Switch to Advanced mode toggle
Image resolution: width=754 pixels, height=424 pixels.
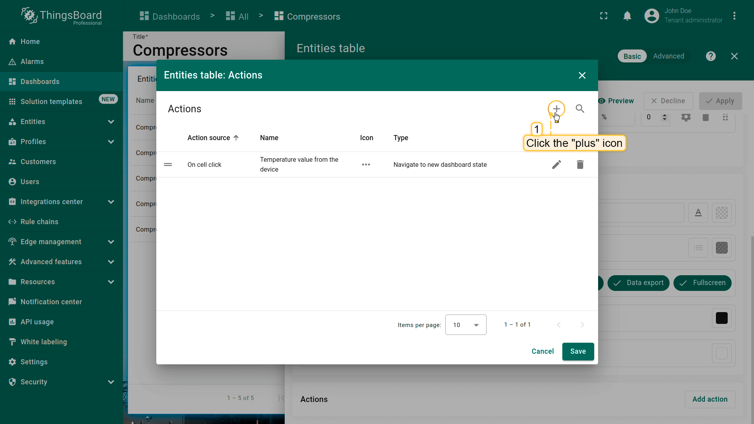tap(668, 56)
